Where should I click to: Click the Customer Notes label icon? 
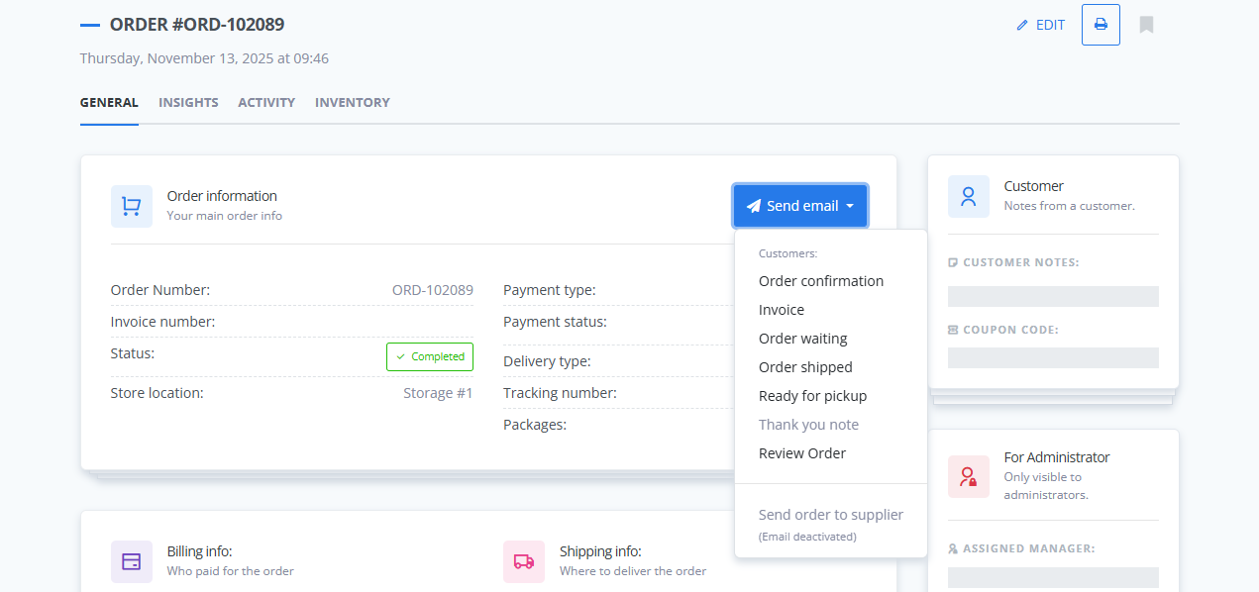[952, 261]
